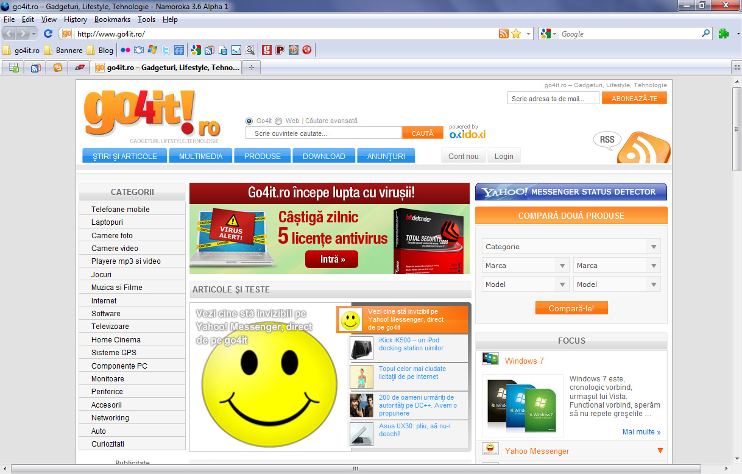The image size is (742, 474).
Task: Click the email address subscription field
Action: (x=553, y=99)
